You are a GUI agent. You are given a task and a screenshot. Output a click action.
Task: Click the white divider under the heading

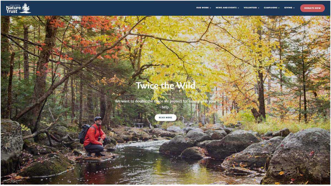165,94
